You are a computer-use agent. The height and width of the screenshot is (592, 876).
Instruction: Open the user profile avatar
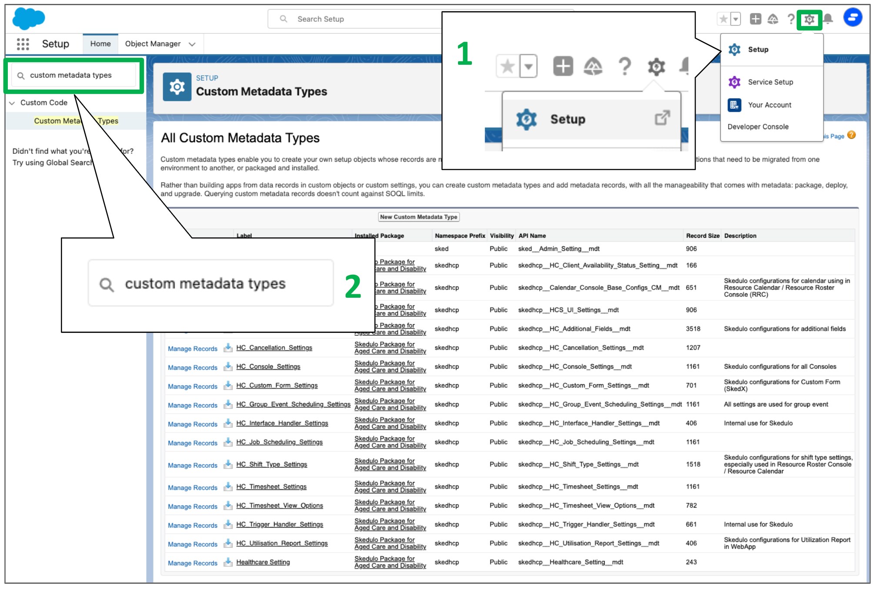point(853,17)
